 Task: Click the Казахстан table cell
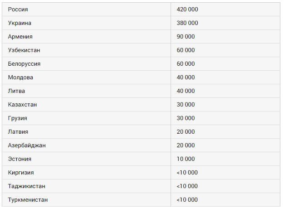point(23,105)
